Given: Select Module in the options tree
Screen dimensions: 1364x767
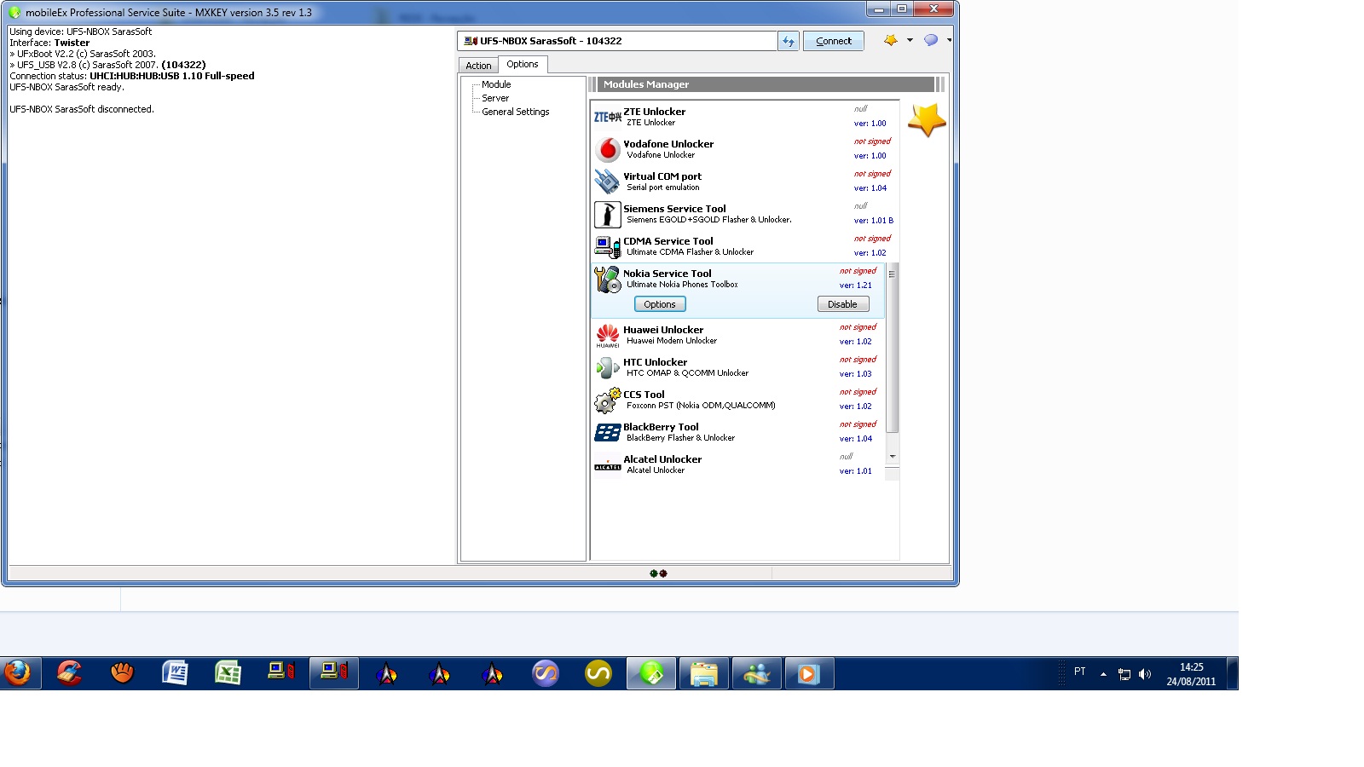Looking at the screenshot, I should pos(496,84).
